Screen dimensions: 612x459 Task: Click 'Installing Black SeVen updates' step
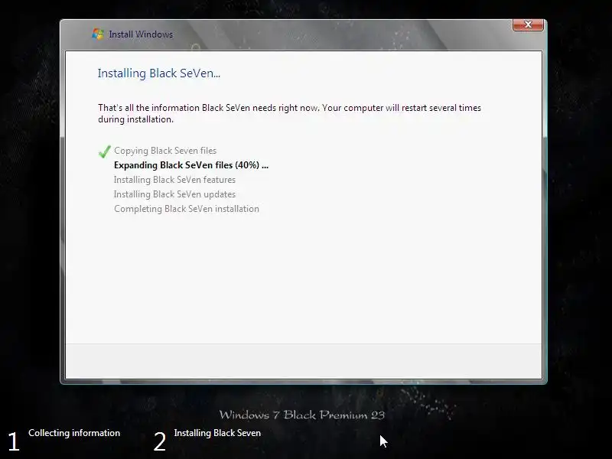pyautogui.click(x=175, y=194)
